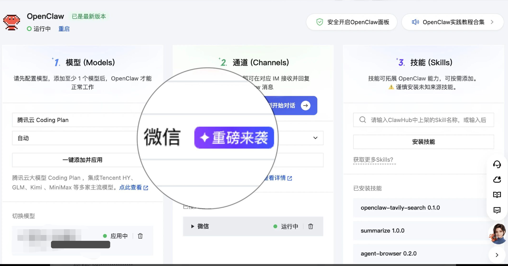Click the cloud icon in side toolbar
The height and width of the screenshot is (266, 508).
click(497, 179)
